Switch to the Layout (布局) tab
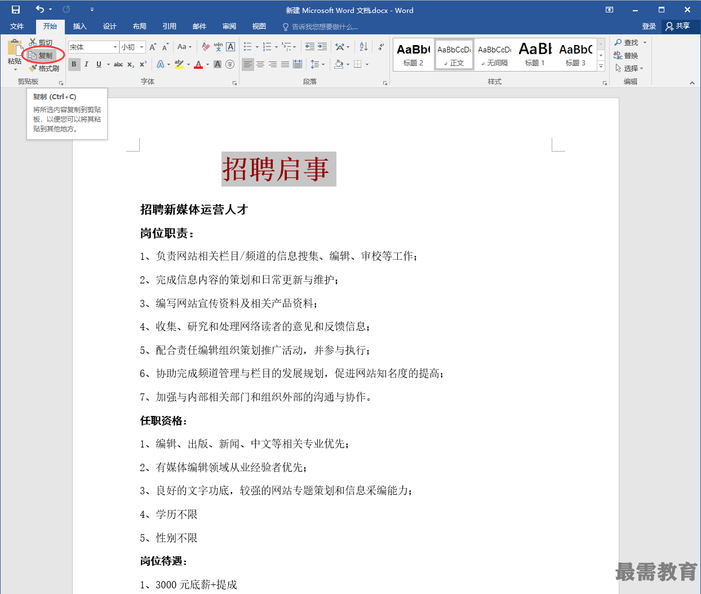The image size is (701, 594). click(140, 26)
